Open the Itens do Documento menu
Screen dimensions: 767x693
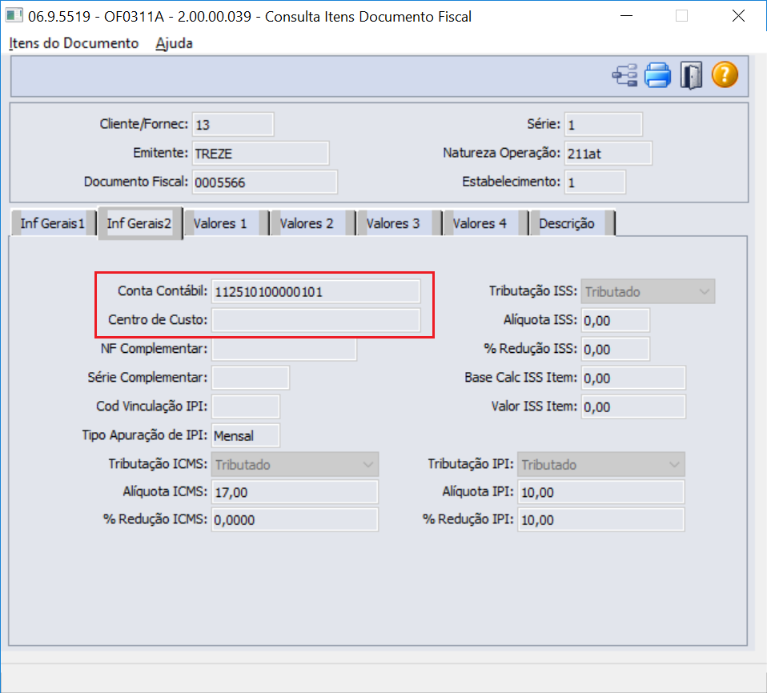tap(74, 43)
